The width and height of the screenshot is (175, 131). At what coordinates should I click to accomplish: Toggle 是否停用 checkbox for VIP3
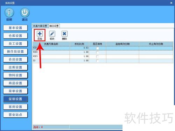click(97, 57)
